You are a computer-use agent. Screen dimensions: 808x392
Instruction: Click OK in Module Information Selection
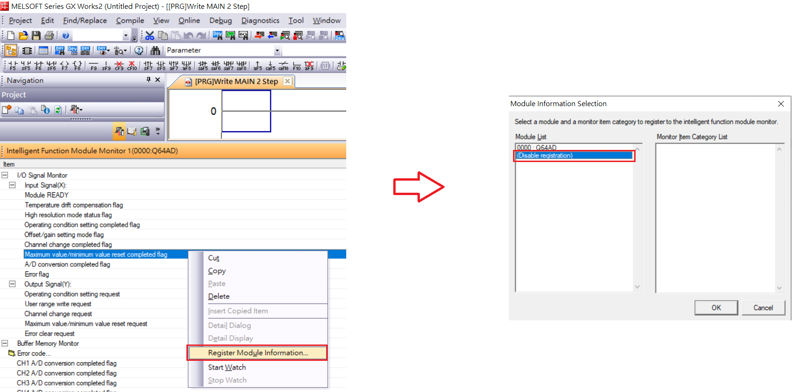pos(716,308)
